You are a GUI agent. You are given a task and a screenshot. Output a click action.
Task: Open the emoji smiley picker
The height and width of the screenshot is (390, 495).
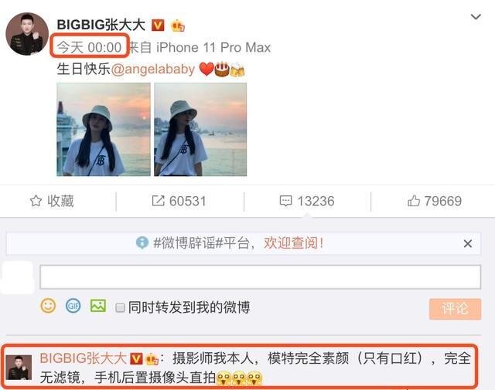click(48, 306)
